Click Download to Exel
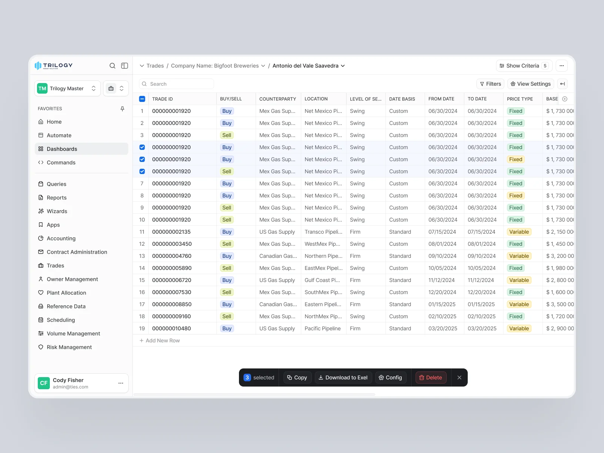604x453 pixels. click(343, 377)
